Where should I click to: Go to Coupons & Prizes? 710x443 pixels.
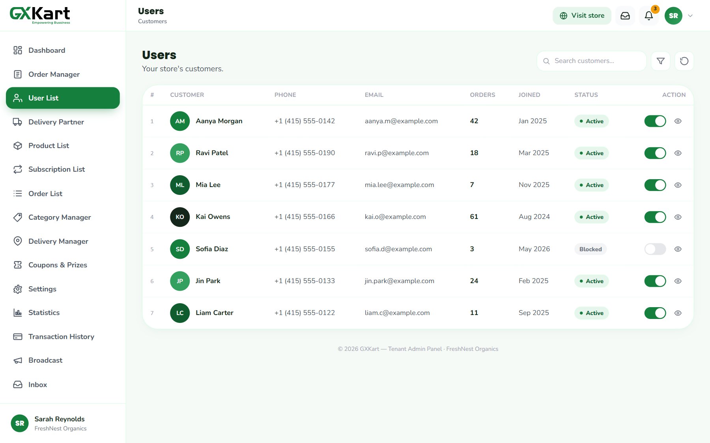click(63, 265)
